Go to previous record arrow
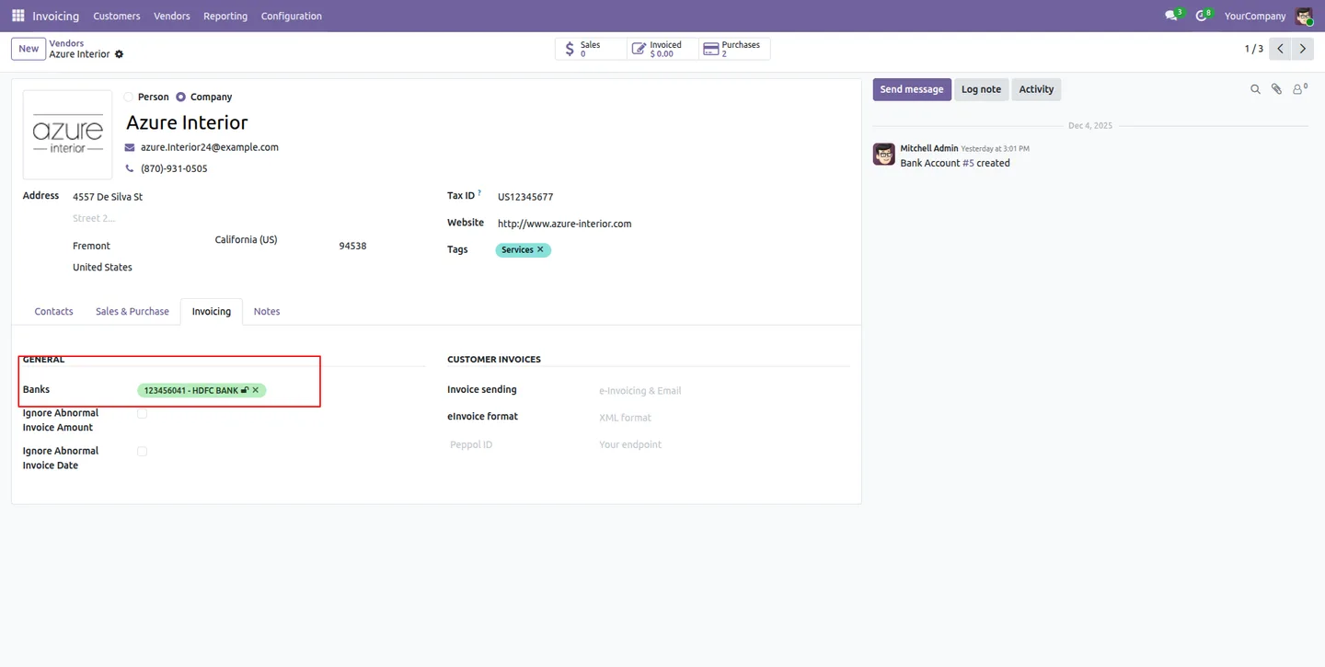The image size is (1325, 667). pyautogui.click(x=1280, y=49)
